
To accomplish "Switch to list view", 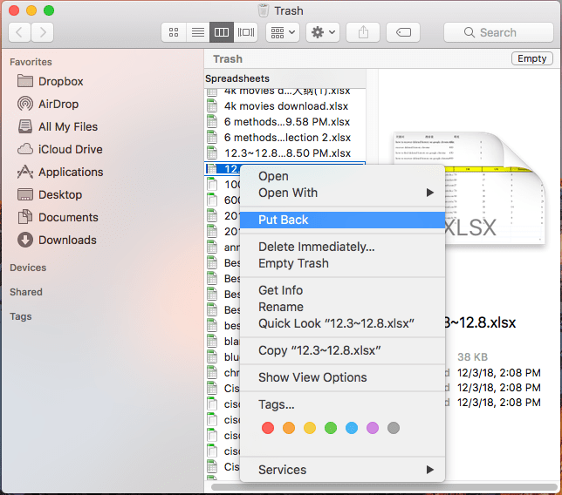I will (198, 32).
